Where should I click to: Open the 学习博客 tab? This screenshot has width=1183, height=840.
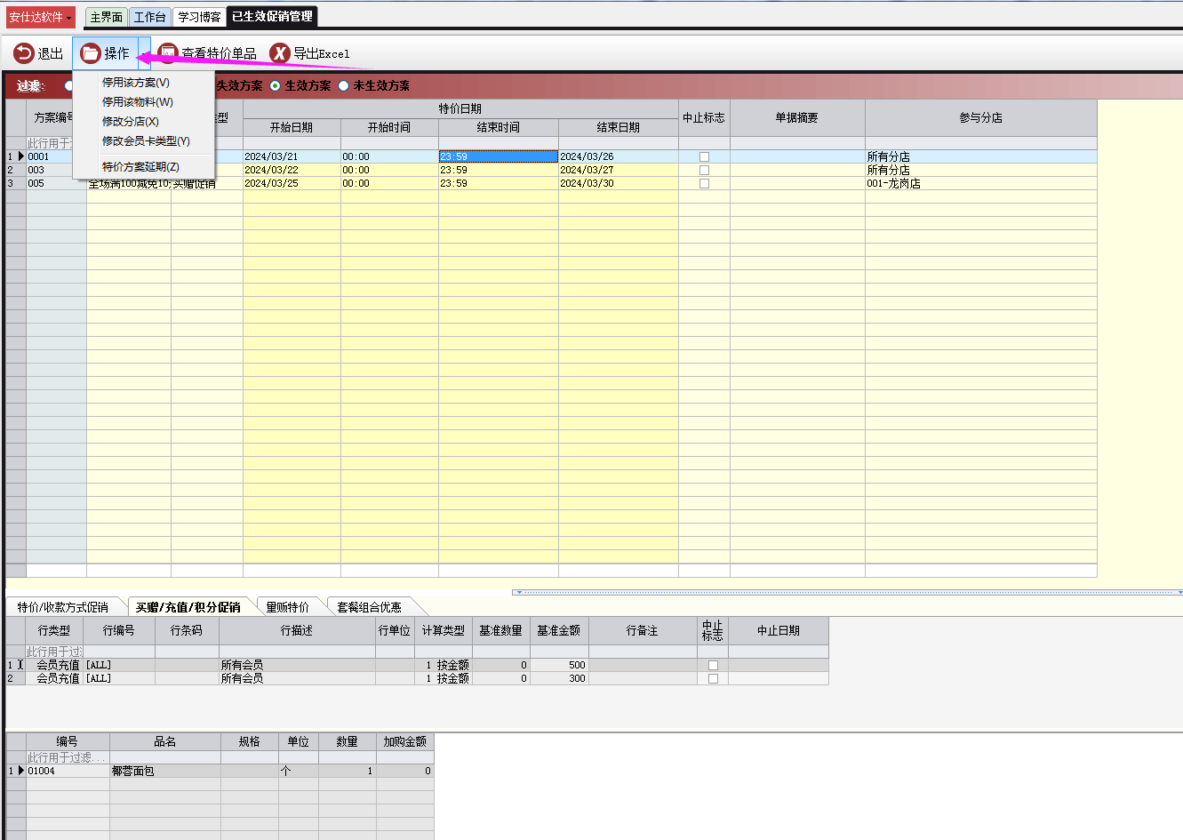tap(199, 17)
